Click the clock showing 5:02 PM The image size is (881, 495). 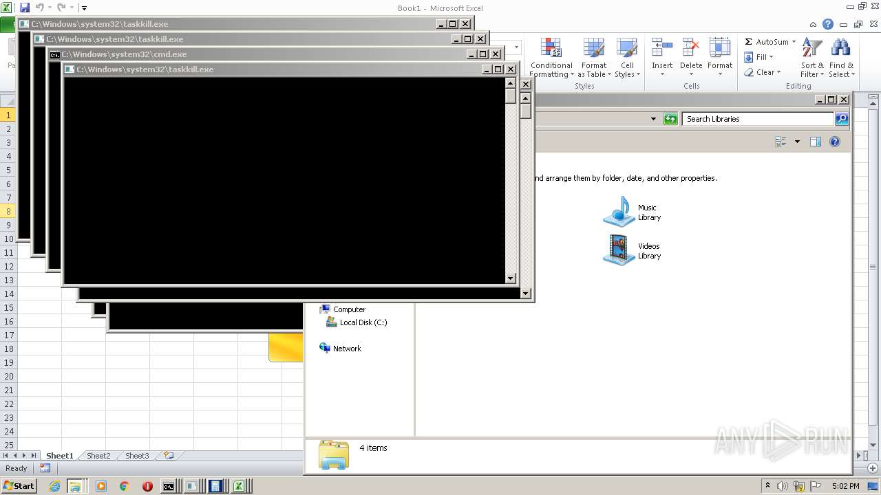(x=845, y=486)
